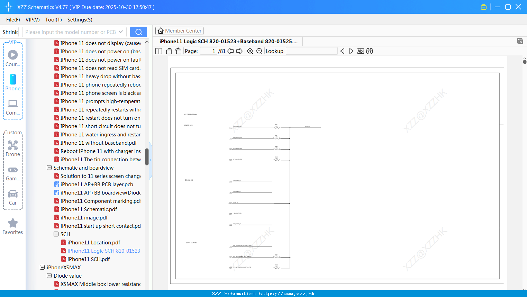Open the Tool(T) menu
This screenshot has width=527, height=297.
54,20
